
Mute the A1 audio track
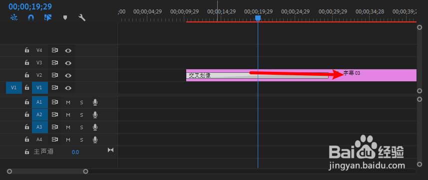click(68, 102)
